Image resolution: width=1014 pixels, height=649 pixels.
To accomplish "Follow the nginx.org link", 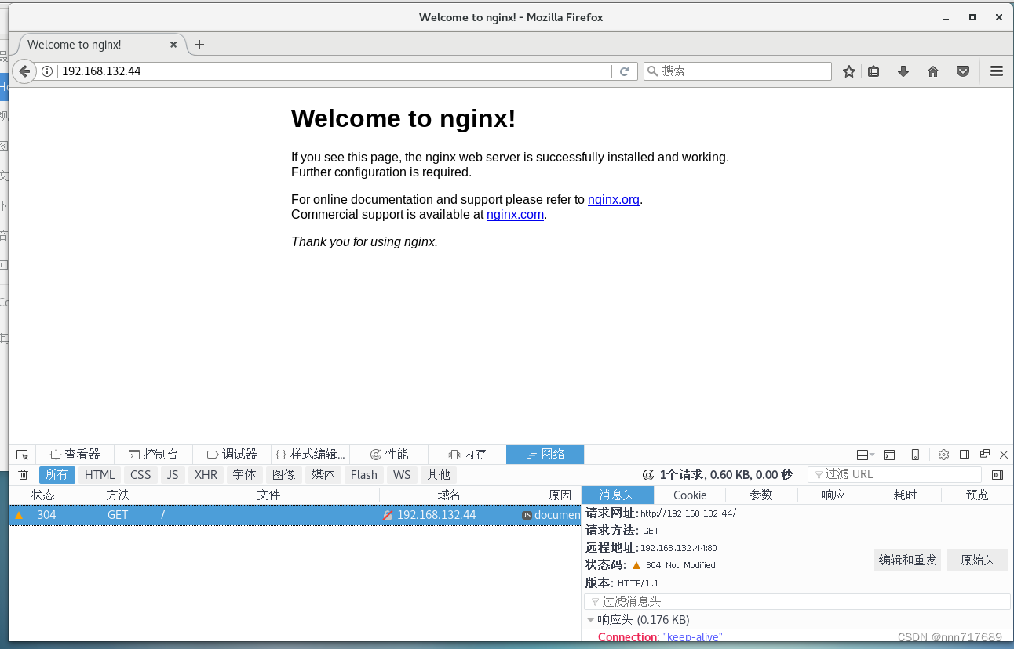I will 614,200.
